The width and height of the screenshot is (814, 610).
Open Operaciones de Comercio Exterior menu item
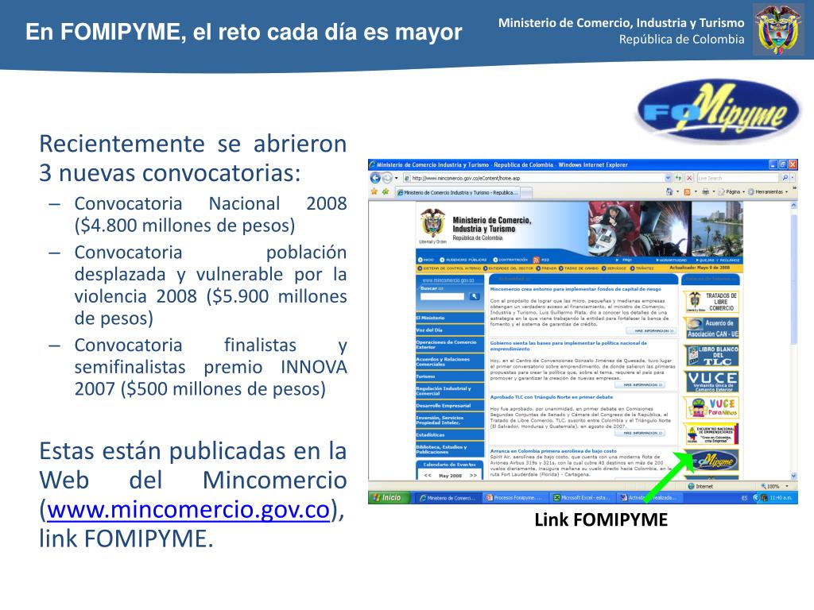(x=450, y=345)
